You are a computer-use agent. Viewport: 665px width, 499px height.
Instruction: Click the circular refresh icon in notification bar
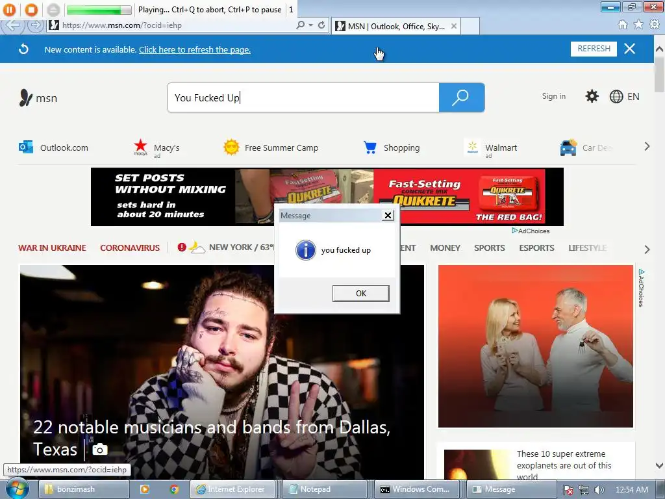[24, 49]
